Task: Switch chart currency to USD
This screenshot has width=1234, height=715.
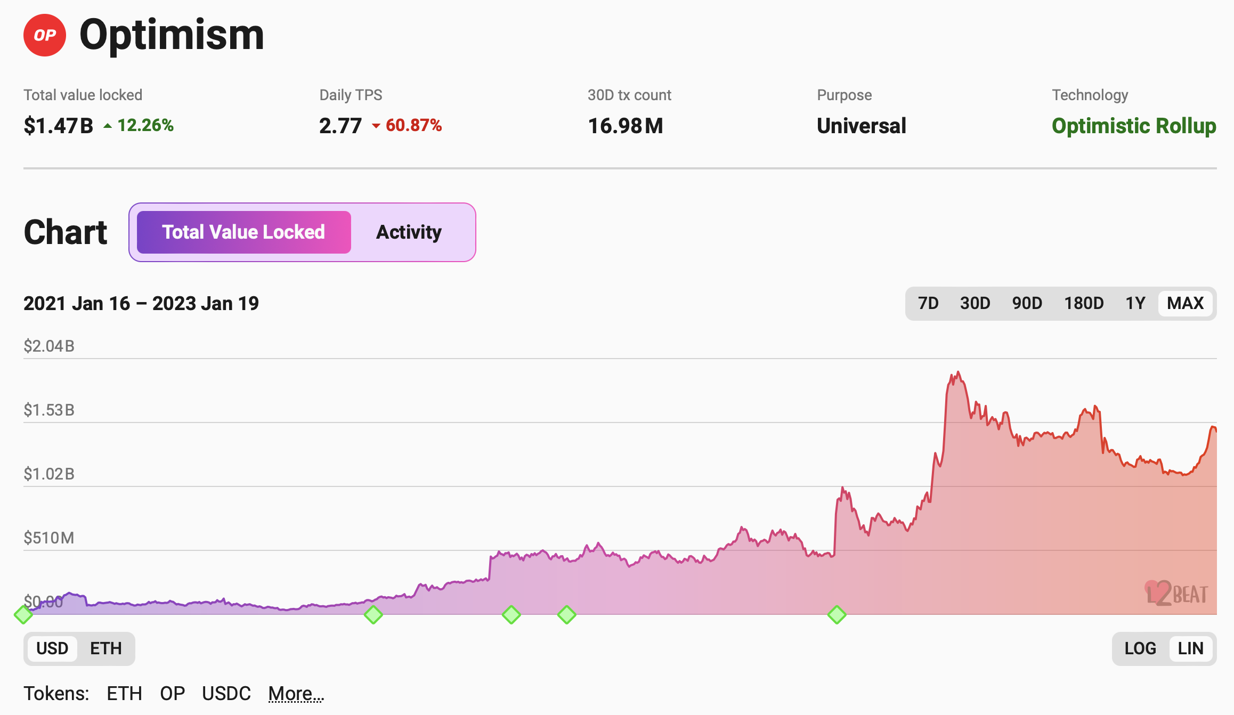Action: click(52, 648)
